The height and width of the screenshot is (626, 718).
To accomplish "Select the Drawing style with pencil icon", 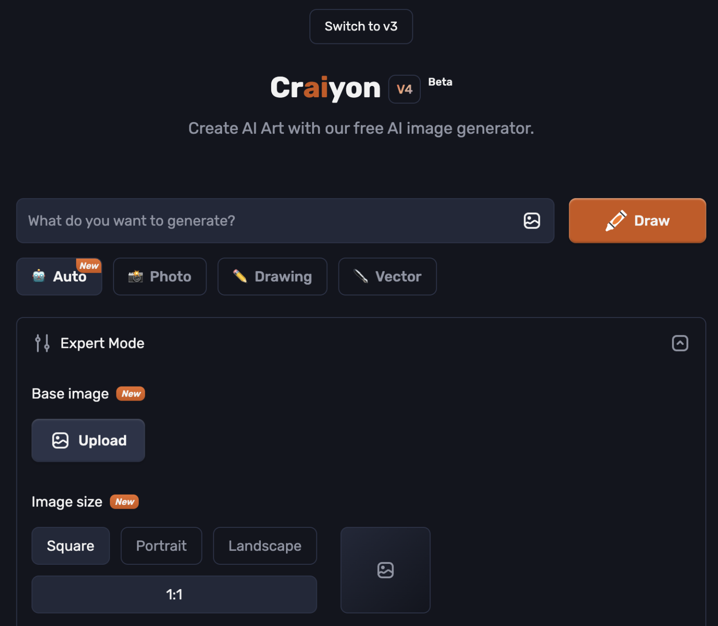I will 272,276.
